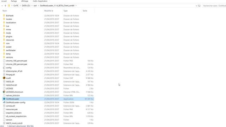Screen dimensions: 226x127
Task: Click 'Fichier JSON' type cell
Action: pos(69,102)
